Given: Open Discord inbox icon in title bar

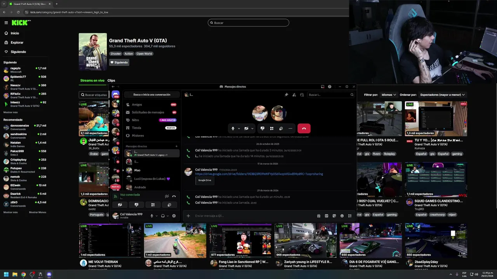Looking at the screenshot, I should [x=322, y=87].
